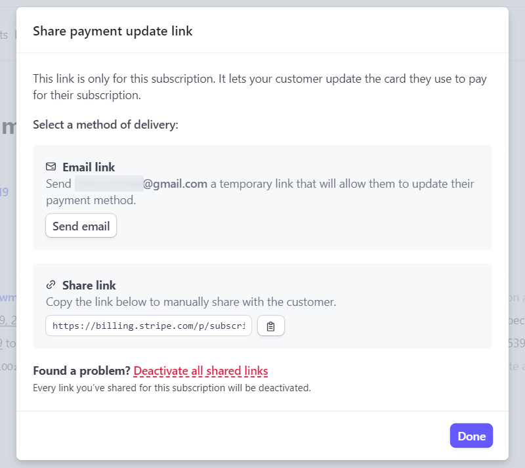Close the dialog with Done
The image size is (525, 468).
pyautogui.click(x=471, y=436)
